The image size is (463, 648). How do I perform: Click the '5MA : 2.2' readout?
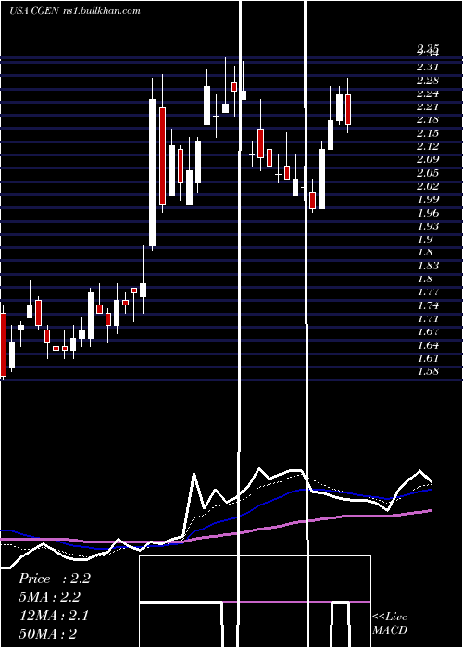(50, 597)
